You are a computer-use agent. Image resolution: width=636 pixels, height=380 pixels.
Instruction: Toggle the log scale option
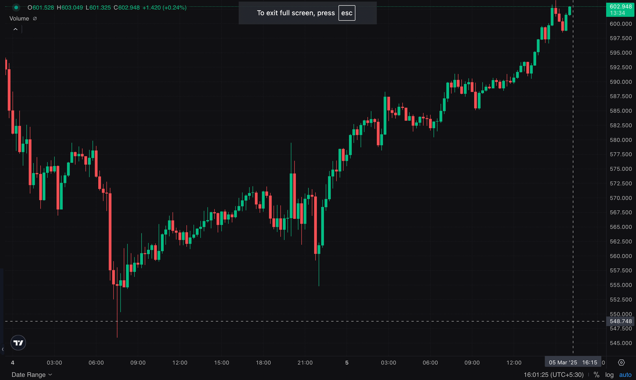[609, 374]
